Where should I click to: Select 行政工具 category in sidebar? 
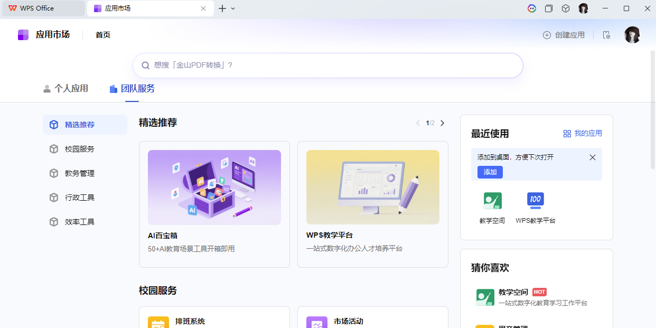[x=85, y=198]
